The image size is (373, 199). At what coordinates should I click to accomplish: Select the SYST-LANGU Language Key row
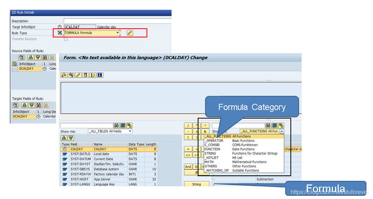click(x=109, y=184)
